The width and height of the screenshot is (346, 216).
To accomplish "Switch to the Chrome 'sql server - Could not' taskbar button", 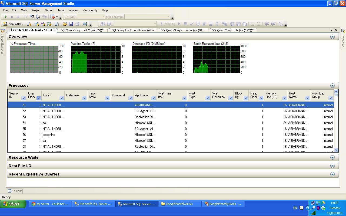I will 50,204.
